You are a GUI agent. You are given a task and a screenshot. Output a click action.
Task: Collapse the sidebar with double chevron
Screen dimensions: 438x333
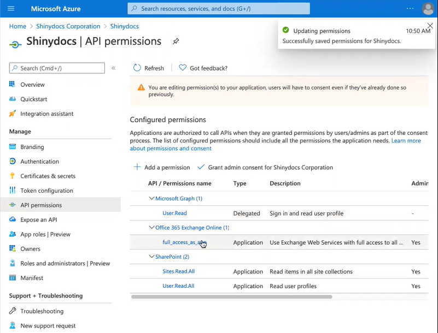pos(113,68)
